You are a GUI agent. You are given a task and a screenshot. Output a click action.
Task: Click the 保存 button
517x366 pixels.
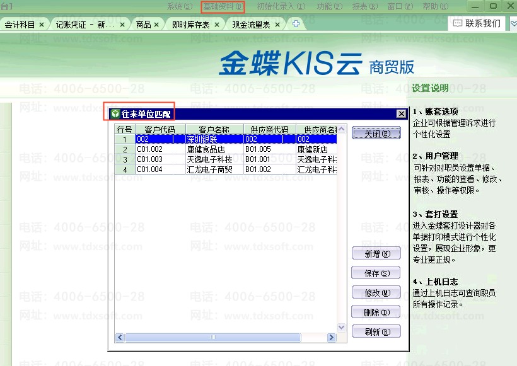376,273
